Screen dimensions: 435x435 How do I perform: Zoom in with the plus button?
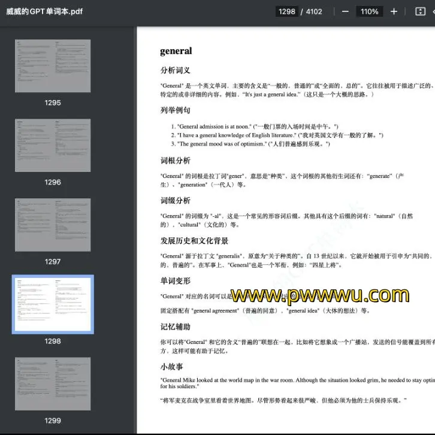click(394, 11)
